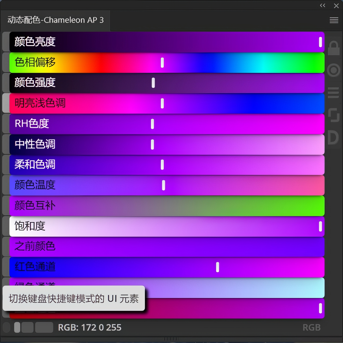Click the 红色通道 slider handle
The image size is (343, 343).
(x=218, y=267)
